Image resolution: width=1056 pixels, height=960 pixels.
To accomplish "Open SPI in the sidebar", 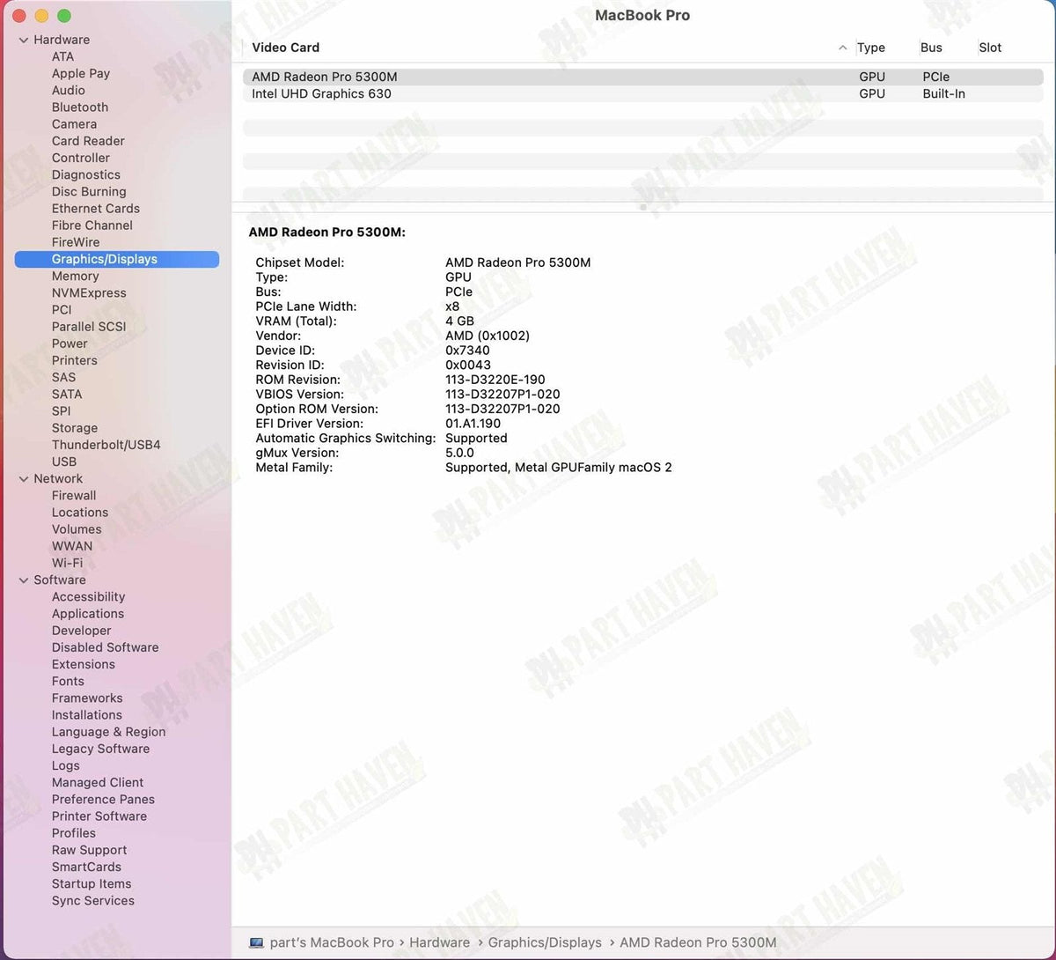I will (x=61, y=410).
